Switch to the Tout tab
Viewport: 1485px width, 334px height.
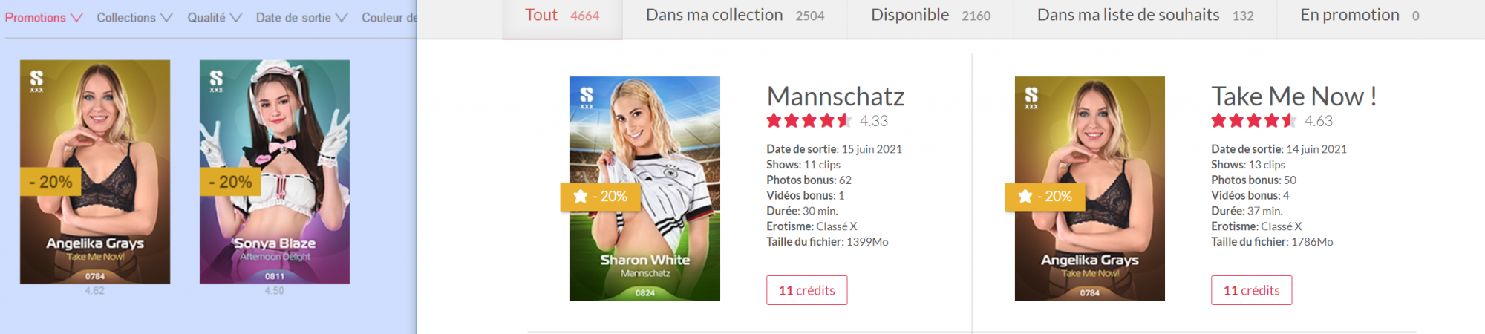coord(562,16)
